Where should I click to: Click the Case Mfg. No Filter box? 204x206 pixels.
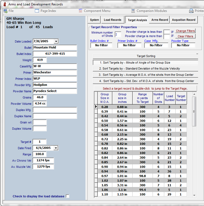(156, 45)
